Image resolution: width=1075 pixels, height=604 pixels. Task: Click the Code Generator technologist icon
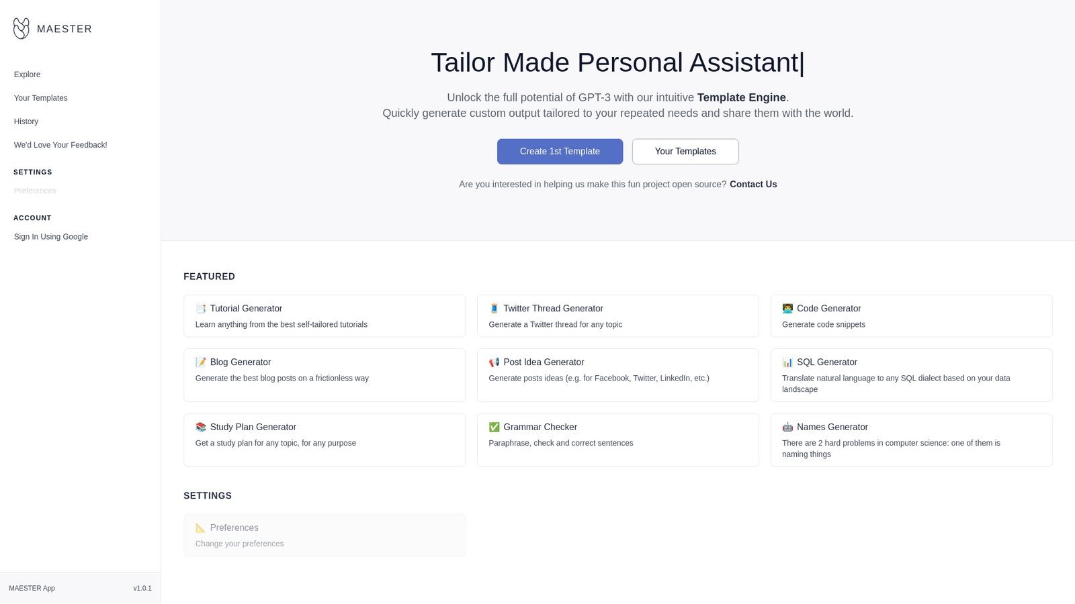(787, 309)
